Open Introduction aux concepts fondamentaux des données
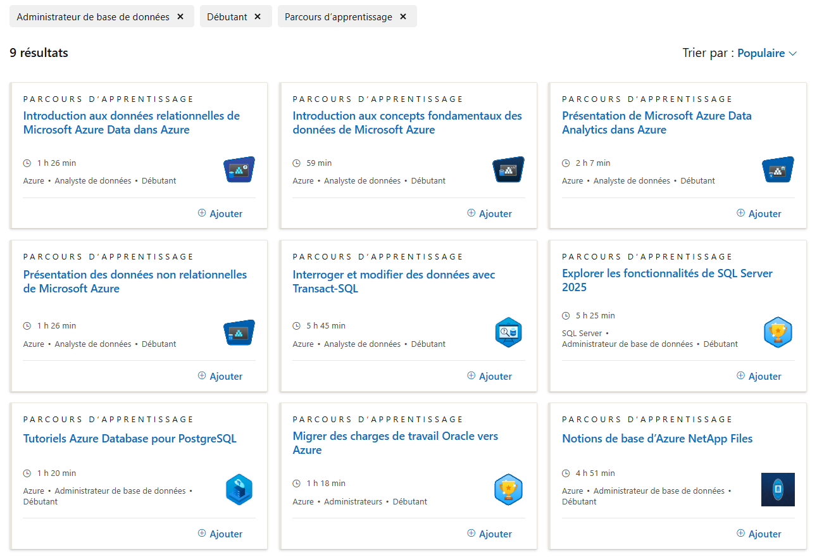 407,123
